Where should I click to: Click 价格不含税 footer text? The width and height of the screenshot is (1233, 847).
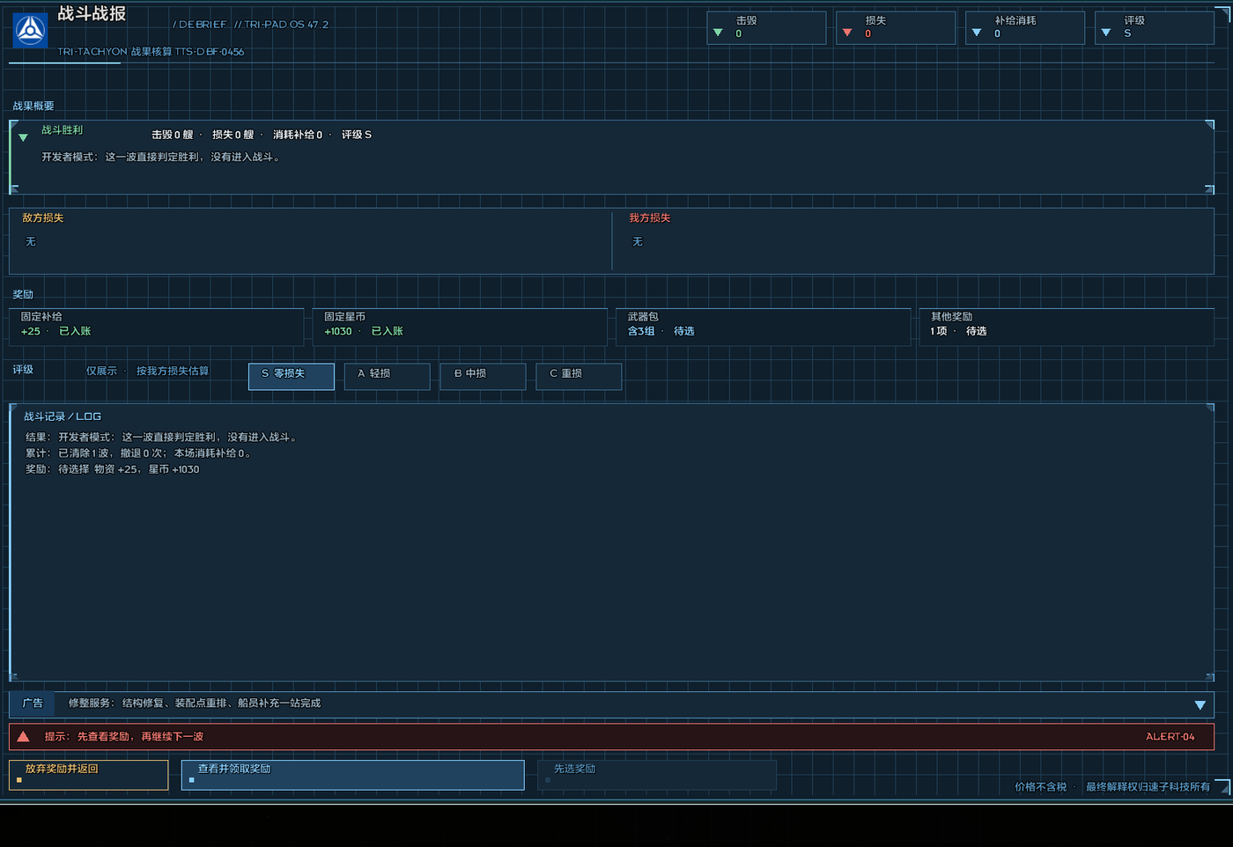tap(1040, 786)
